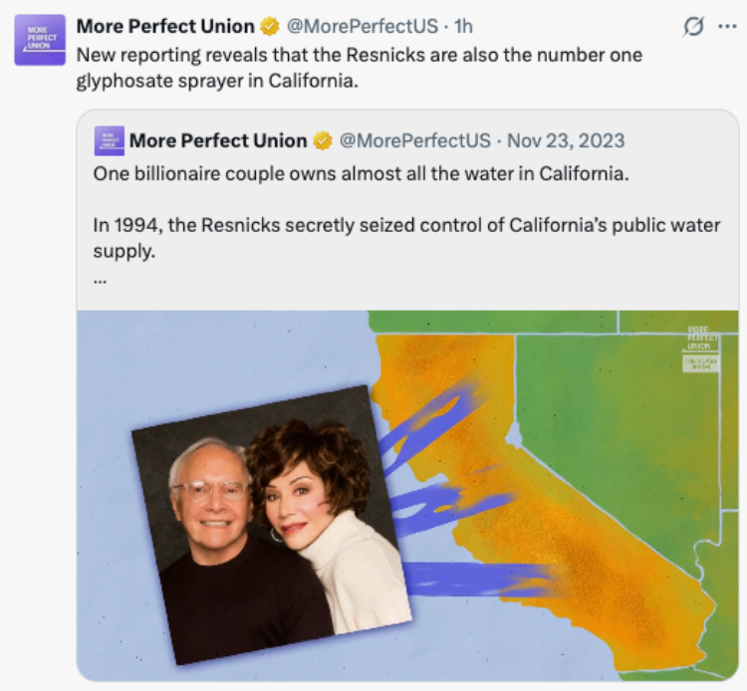Click the More Perfect Union profile avatar
Screen dimensions: 747x691
[40, 40]
